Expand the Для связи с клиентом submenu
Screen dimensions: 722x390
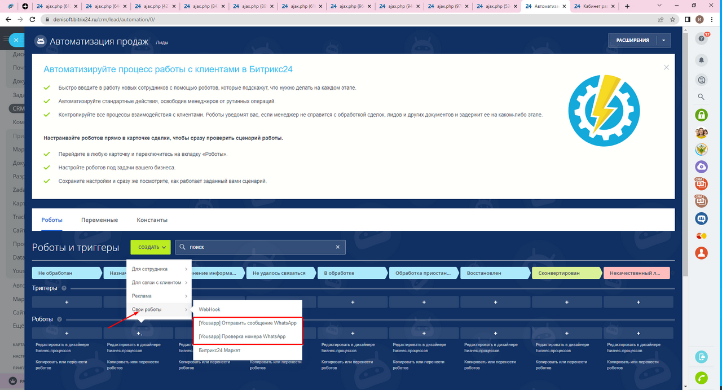coord(159,282)
